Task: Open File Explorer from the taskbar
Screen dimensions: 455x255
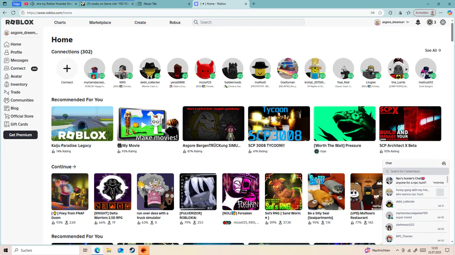Action: click(109, 250)
